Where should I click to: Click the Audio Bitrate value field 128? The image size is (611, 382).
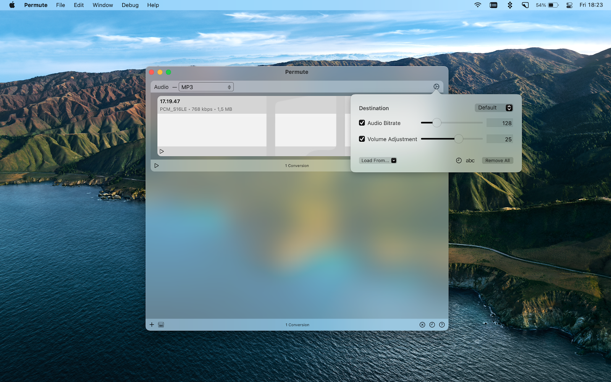tap(499, 123)
